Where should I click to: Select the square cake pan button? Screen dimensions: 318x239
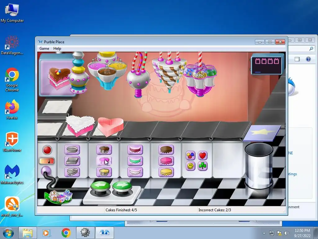(x=72, y=161)
